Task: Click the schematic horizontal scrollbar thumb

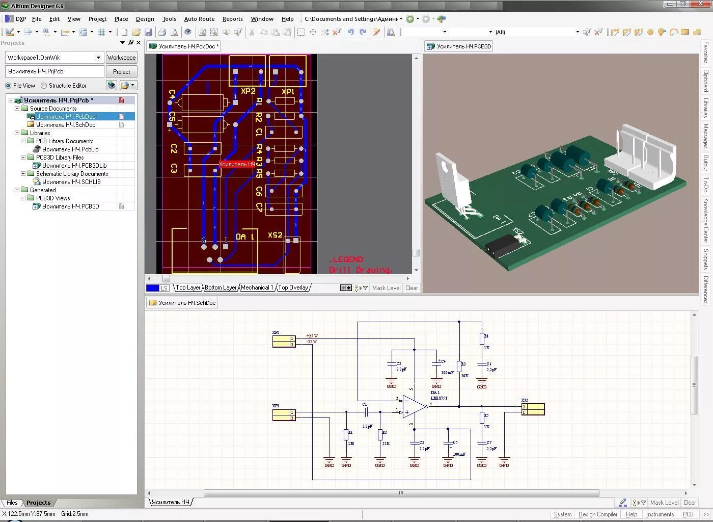Action: click(401, 493)
